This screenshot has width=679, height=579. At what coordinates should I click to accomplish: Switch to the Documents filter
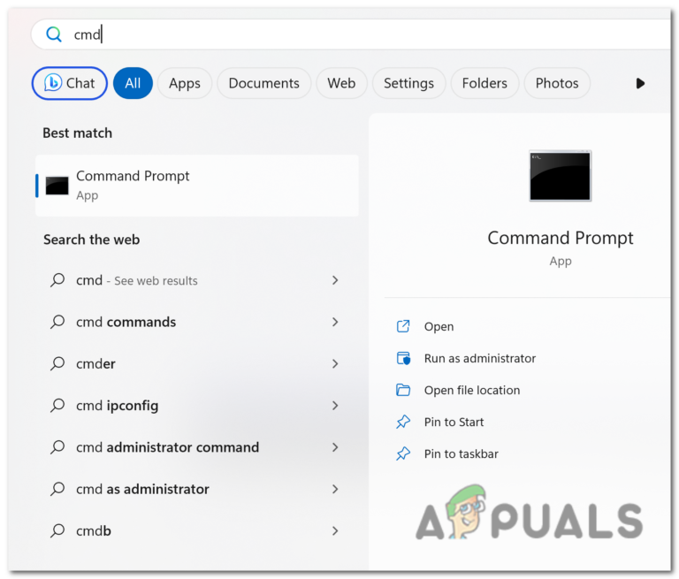coord(264,83)
